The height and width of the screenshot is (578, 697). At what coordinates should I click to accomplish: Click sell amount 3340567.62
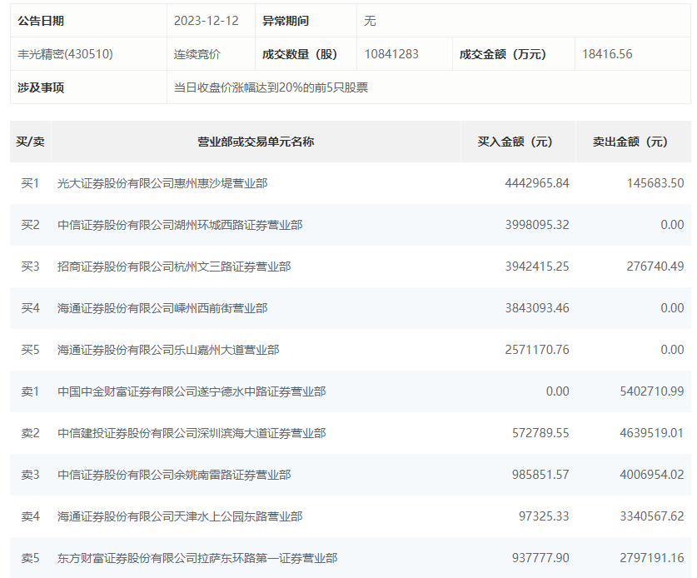pyautogui.click(x=652, y=516)
